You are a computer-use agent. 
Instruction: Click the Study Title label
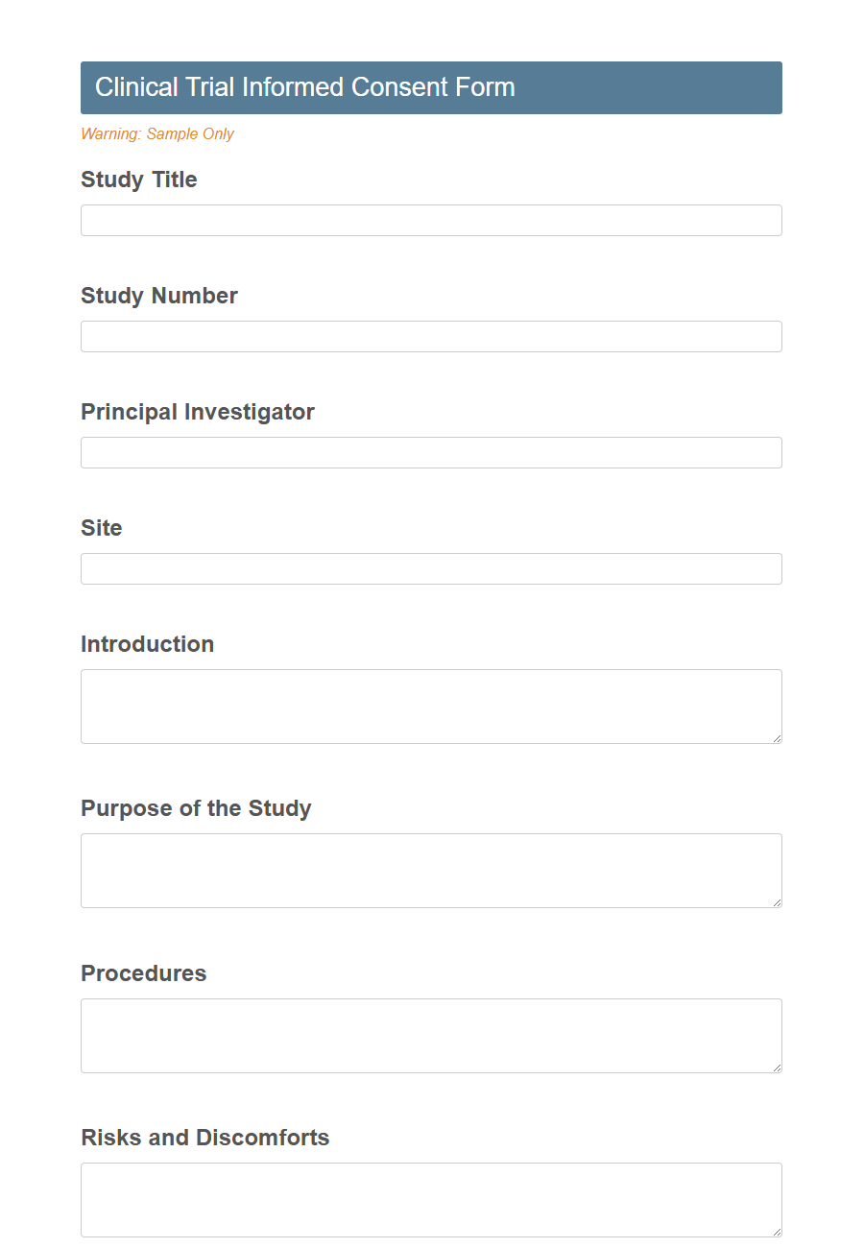138,180
